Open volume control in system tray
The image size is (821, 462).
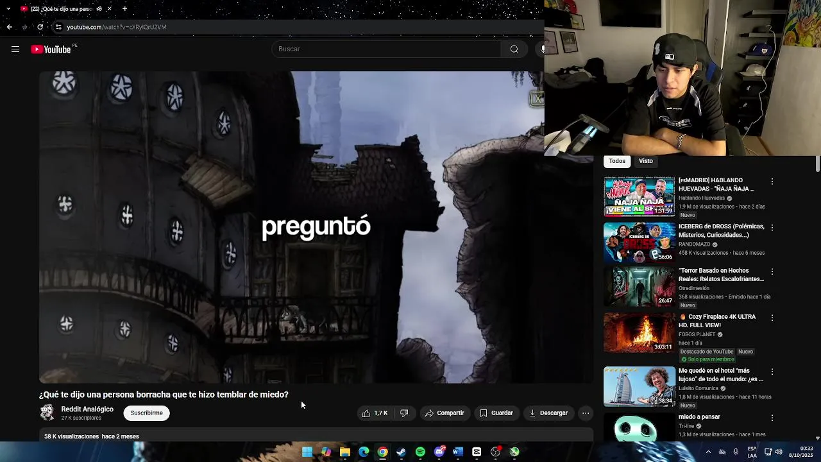[779, 452]
